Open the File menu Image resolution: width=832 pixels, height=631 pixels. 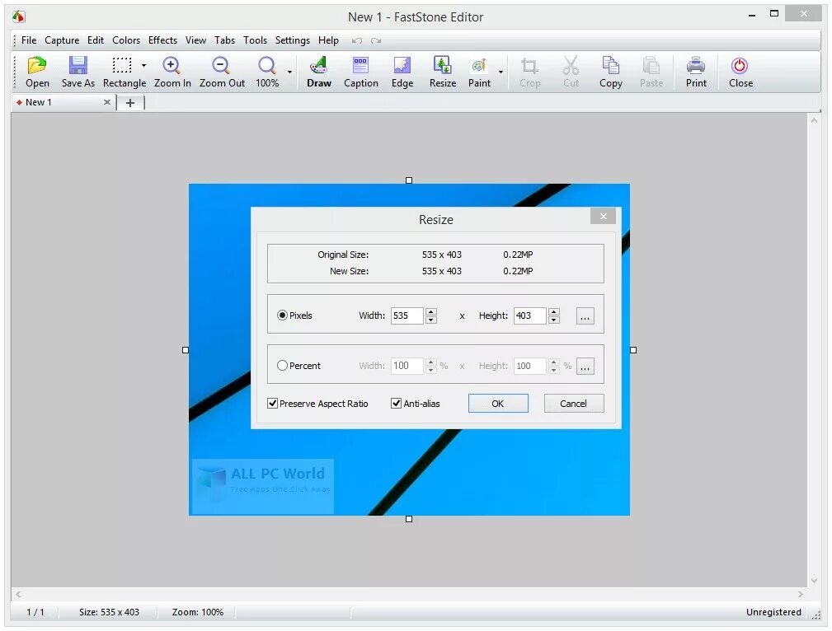(29, 40)
